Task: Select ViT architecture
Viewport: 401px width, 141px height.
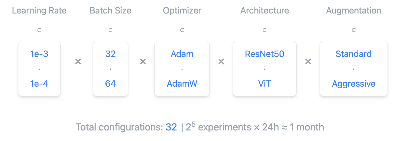Action: [264, 84]
